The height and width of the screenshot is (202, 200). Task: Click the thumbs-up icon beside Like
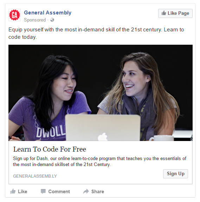[x=13, y=191]
